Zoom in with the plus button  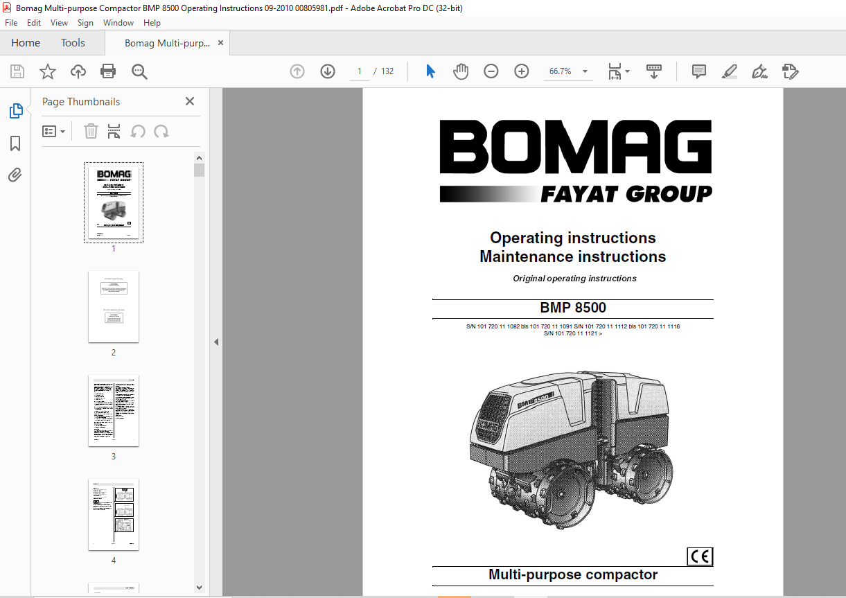[x=522, y=71]
